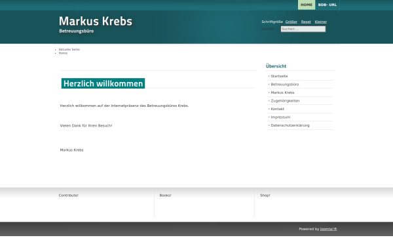
Task: Open Datenschutzerklärung in the sidebar menu
Action: pos(290,125)
